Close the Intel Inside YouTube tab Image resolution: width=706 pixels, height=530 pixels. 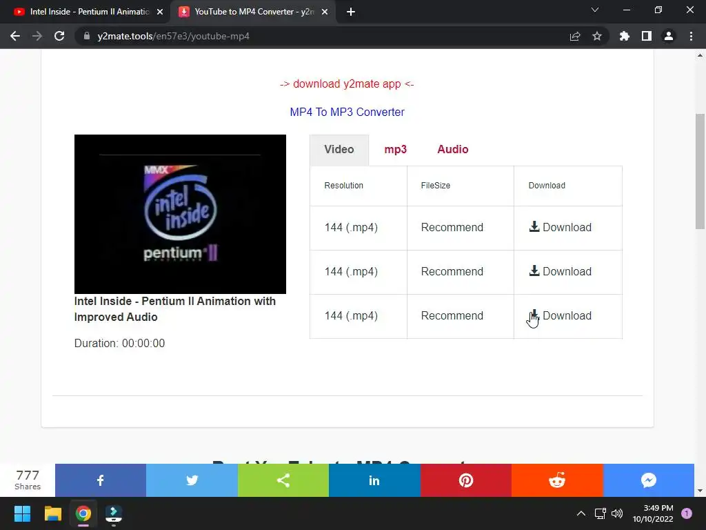pos(160,12)
